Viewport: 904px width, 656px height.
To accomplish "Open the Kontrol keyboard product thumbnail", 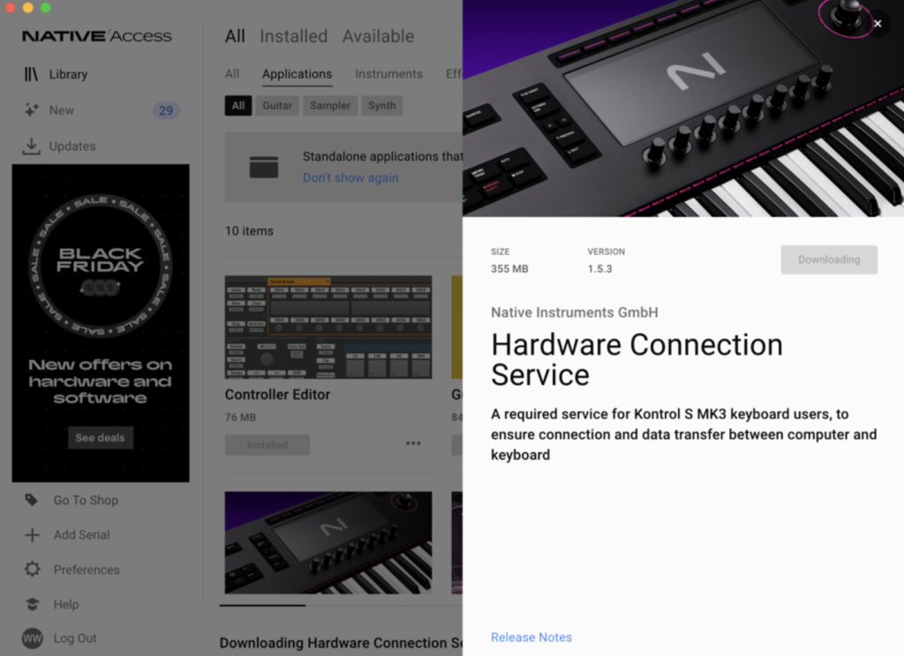I will click(x=328, y=543).
